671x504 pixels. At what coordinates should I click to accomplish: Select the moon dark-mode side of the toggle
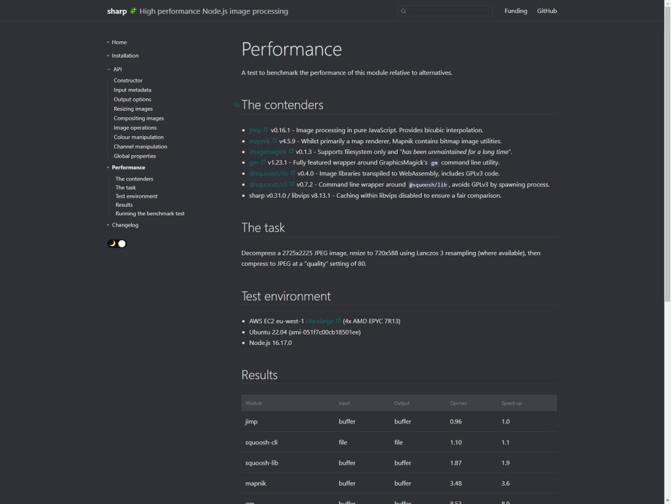112,243
